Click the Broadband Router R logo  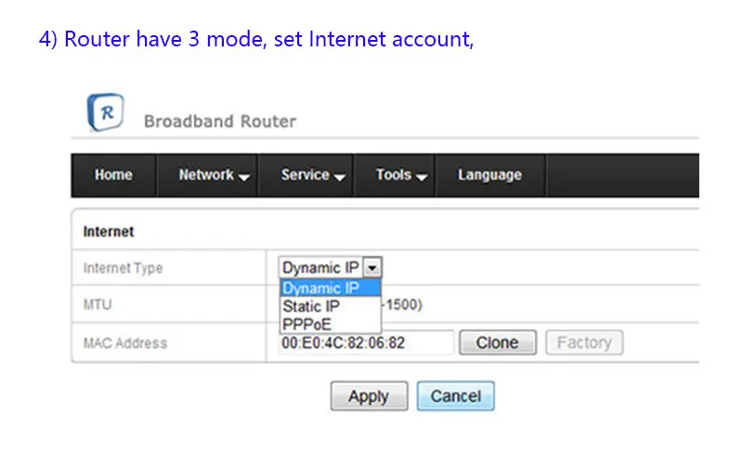[106, 112]
